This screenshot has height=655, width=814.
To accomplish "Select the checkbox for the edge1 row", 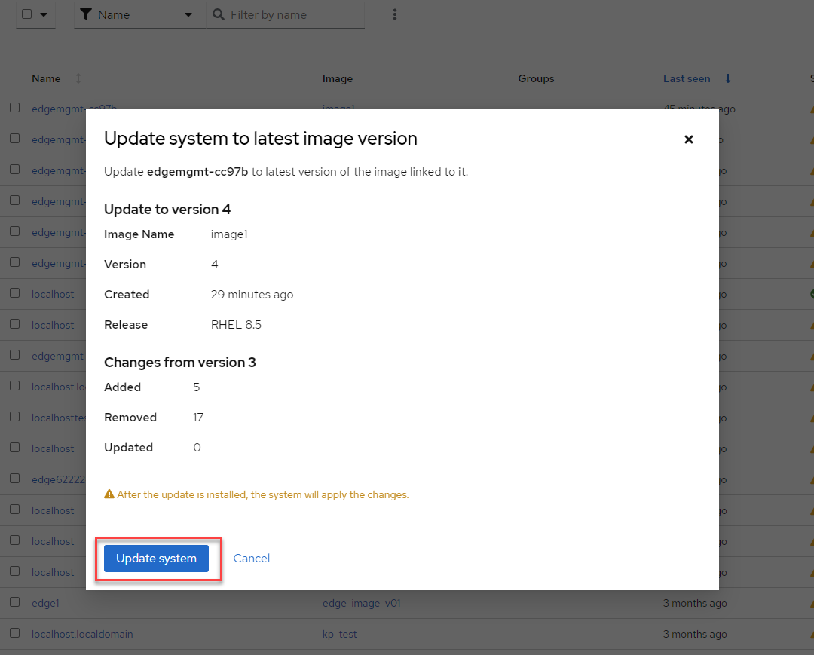I will (x=14, y=602).
